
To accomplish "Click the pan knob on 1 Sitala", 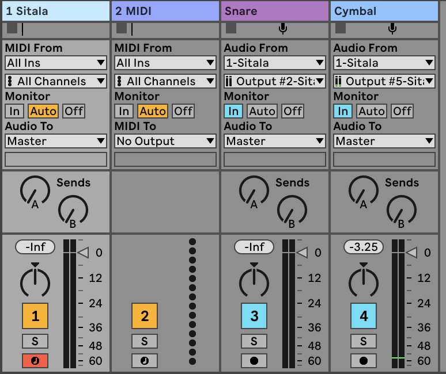I will pyautogui.click(x=35, y=283).
